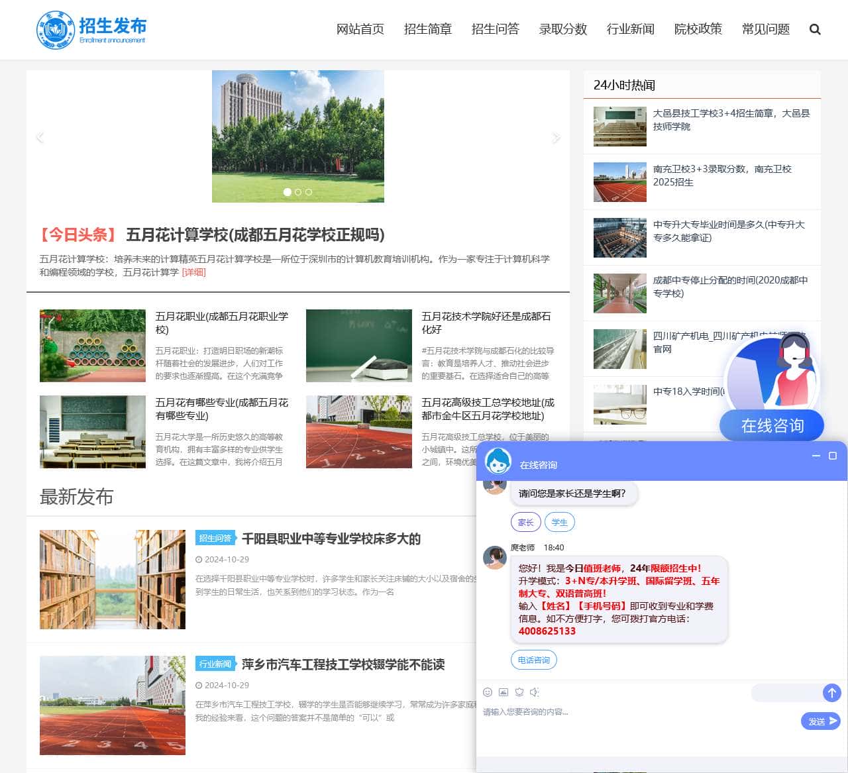This screenshot has width=848, height=773.
Task: Click the 电话咨询 button in chat
Action: pyautogui.click(x=533, y=660)
